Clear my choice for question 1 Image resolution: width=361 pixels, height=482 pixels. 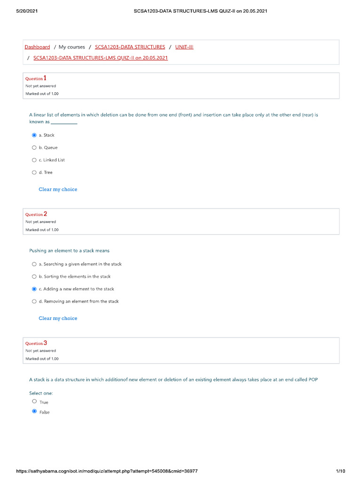point(58,189)
